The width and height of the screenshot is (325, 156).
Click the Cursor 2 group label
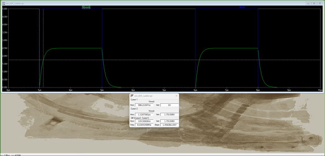point(134,109)
